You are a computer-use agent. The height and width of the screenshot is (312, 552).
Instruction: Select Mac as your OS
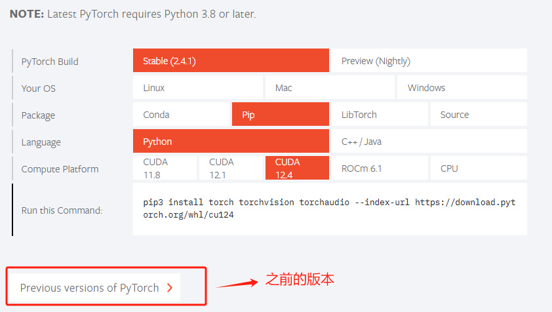[330, 87]
